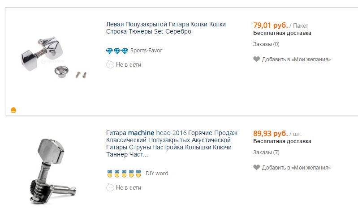Click the 79,01 руб. price
The height and width of the screenshot is (216, 358).
[270, 25]
